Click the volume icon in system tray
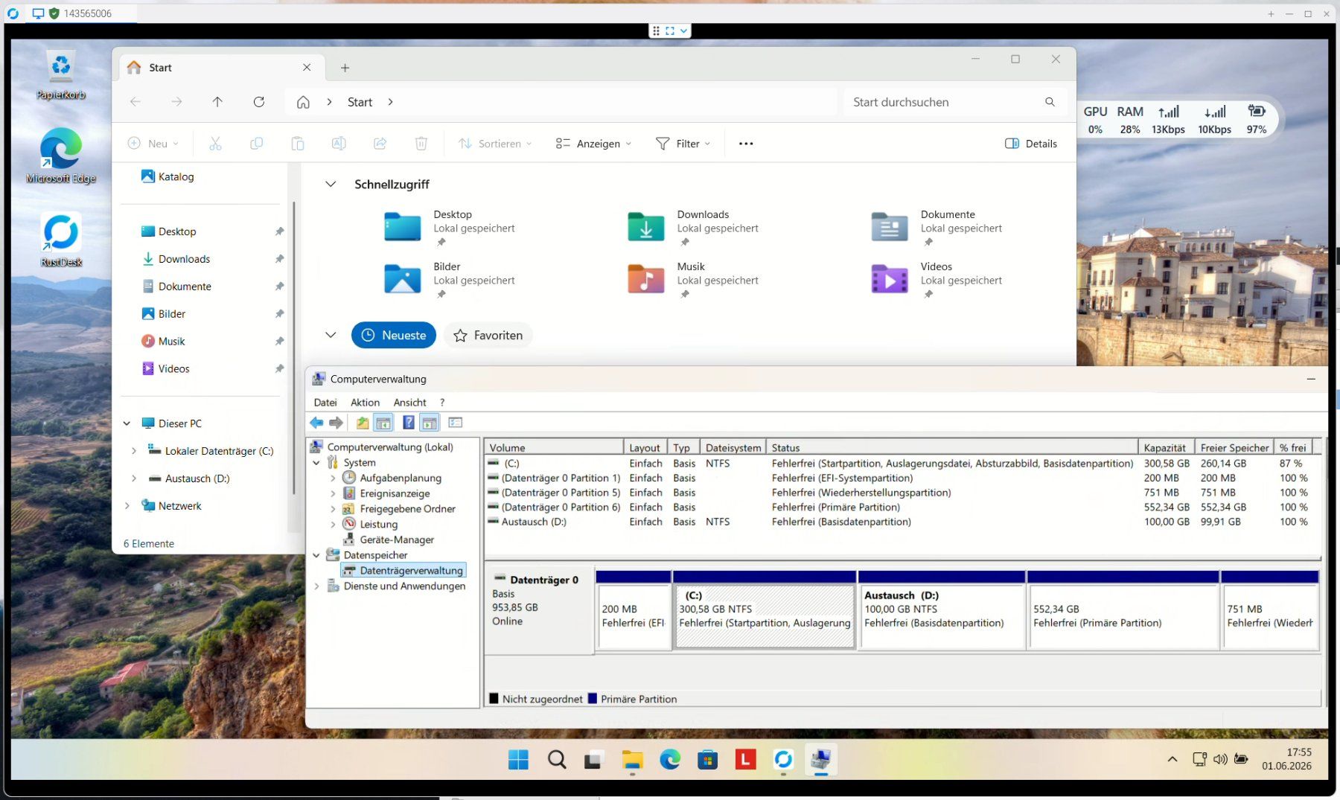This screenshot has height=800, width=1340. 1219,759
